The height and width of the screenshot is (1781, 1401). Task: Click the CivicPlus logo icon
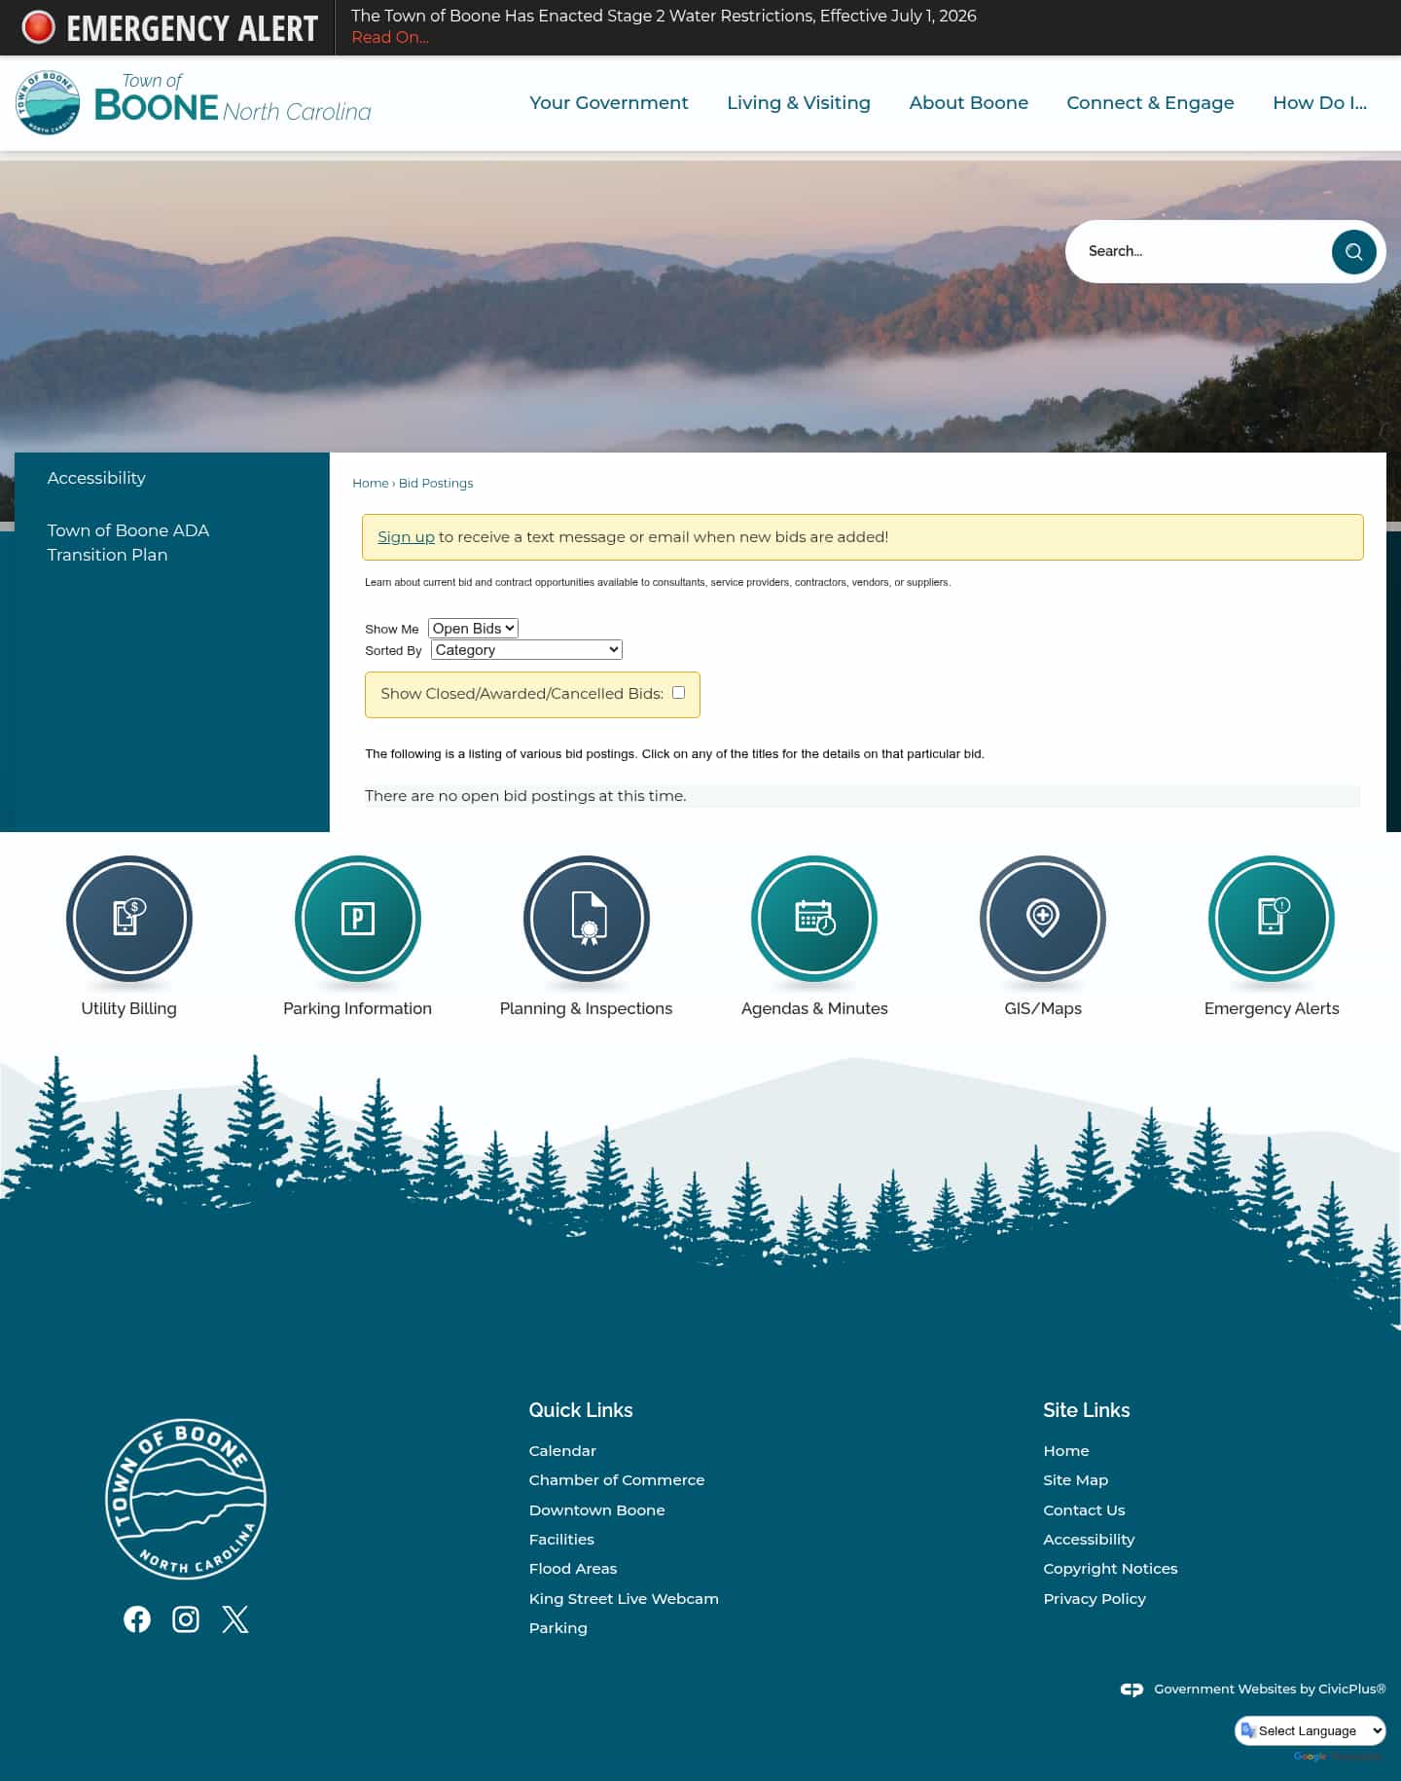pos(1132,1690)
